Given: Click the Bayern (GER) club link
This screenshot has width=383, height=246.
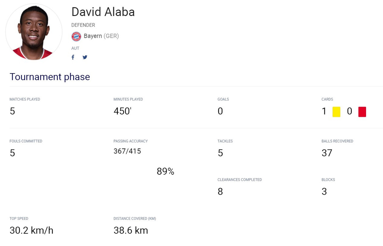Looking at the screenshot, I should coord(101,36).
